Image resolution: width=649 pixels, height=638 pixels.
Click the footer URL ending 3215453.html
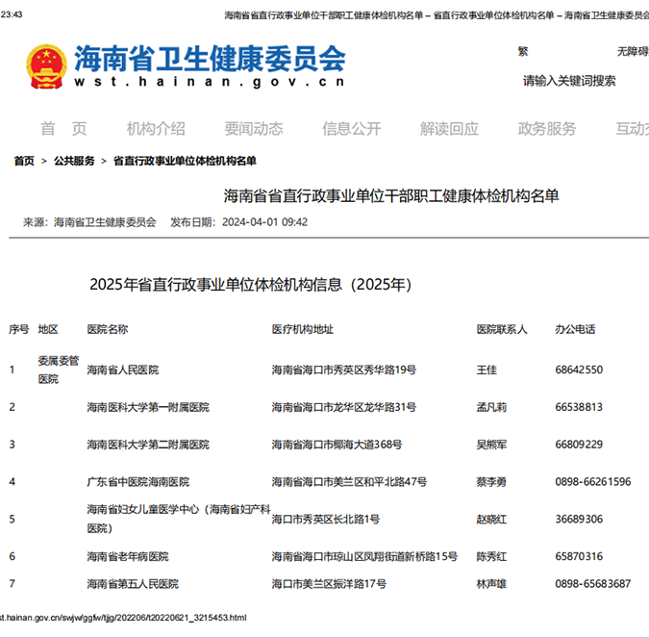[x=123, y=618]
